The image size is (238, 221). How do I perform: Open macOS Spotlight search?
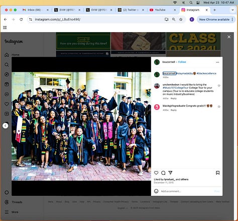click(191, 3)
